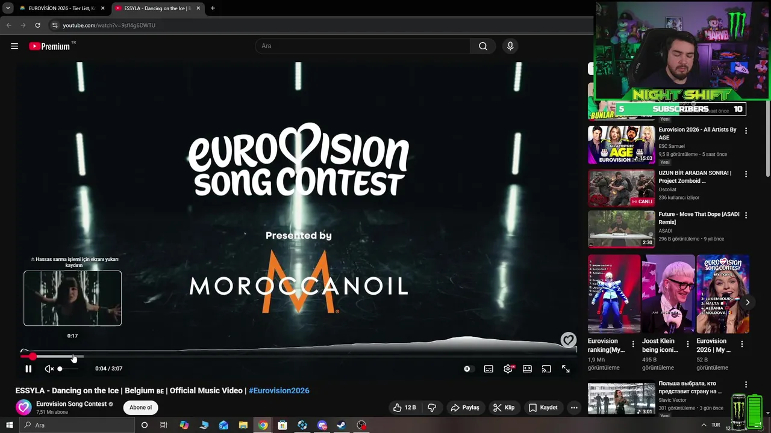Open File Explorer from taskbar
The width and height of the screenshot is (771, 433).
pyautogui.click(x=243, y=425)
